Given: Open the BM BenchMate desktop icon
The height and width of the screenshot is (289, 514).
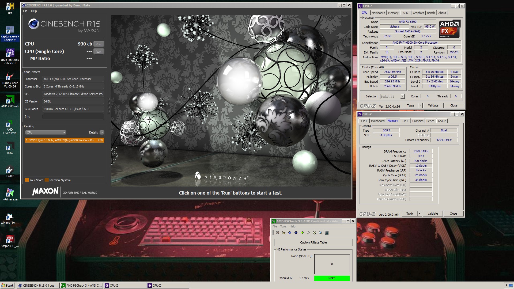Looking at the screenshot, I should click(x=10, y=9).
